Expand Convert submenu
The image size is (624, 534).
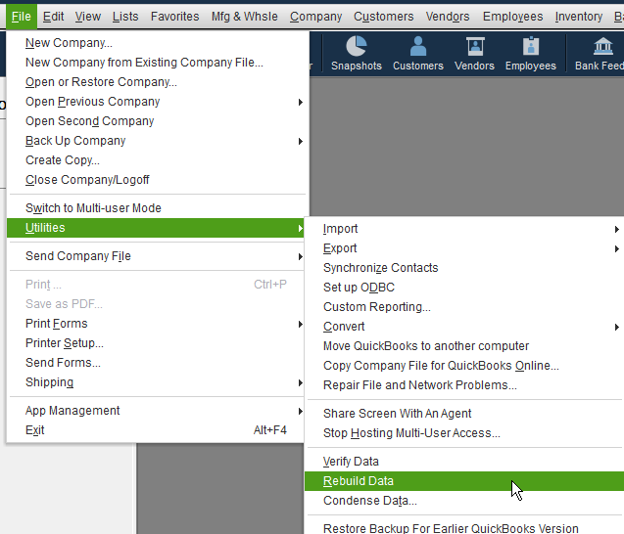tap(464, 327)
